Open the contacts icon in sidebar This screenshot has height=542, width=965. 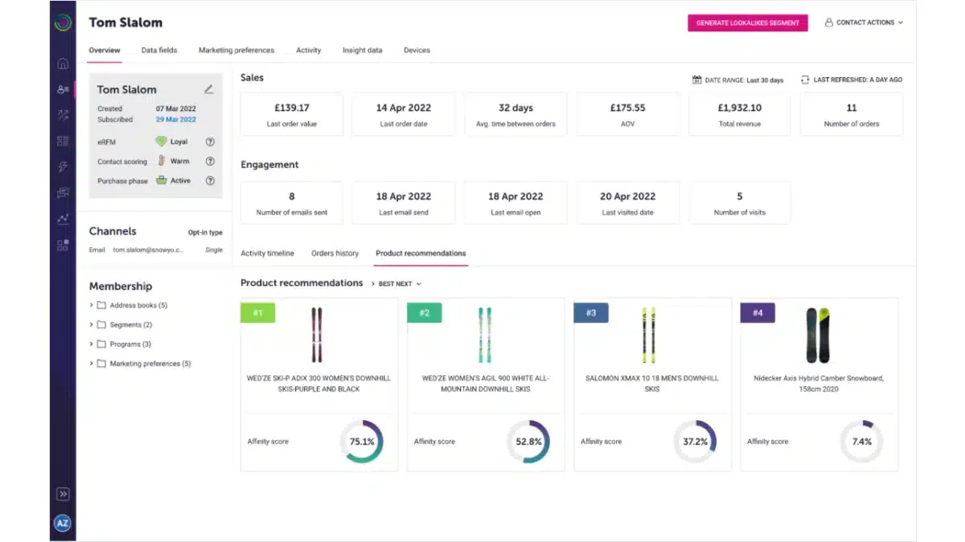[x=63, y=89]
